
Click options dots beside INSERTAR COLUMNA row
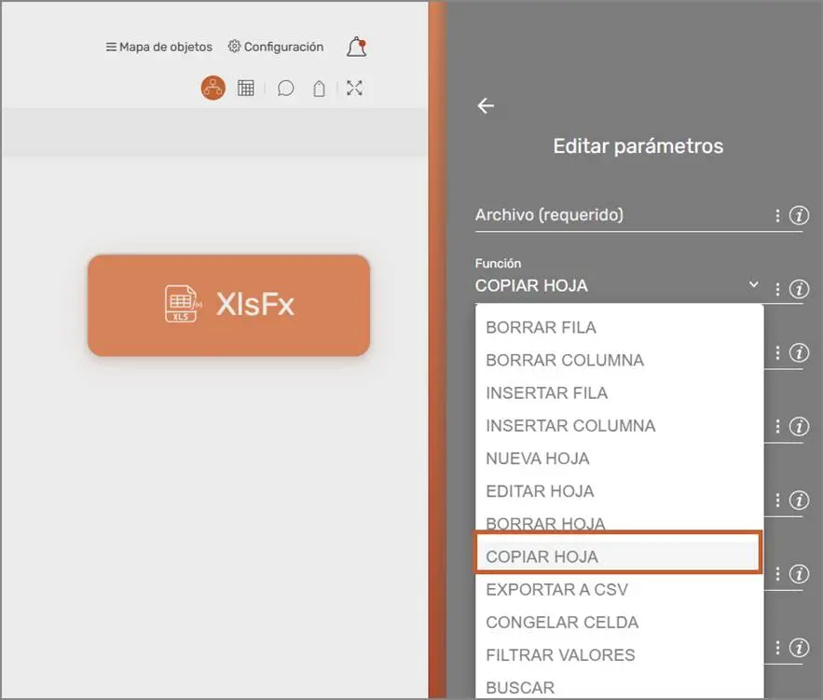point(777,426)
